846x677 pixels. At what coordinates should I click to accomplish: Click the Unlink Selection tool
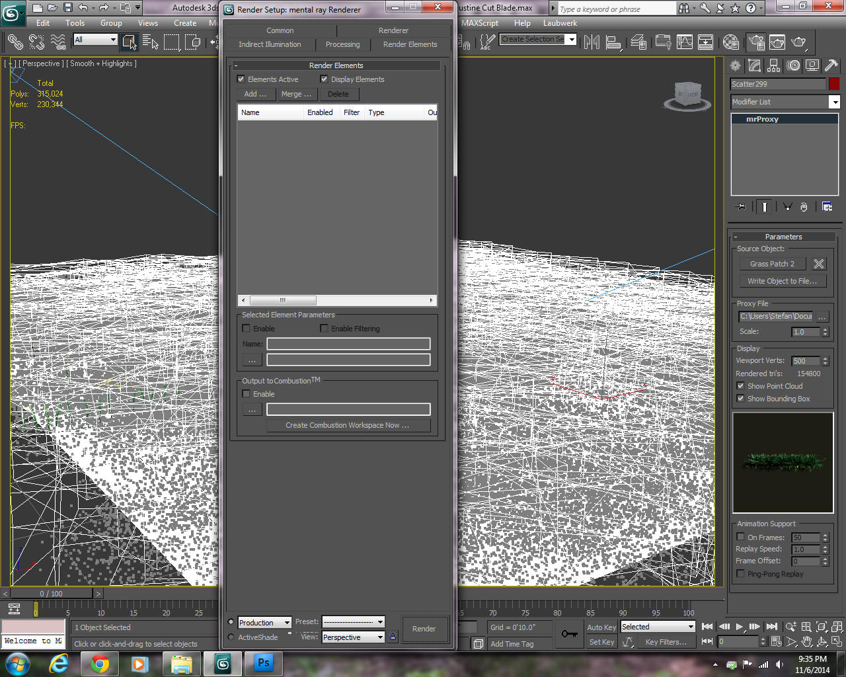click(x=36, y=42)
